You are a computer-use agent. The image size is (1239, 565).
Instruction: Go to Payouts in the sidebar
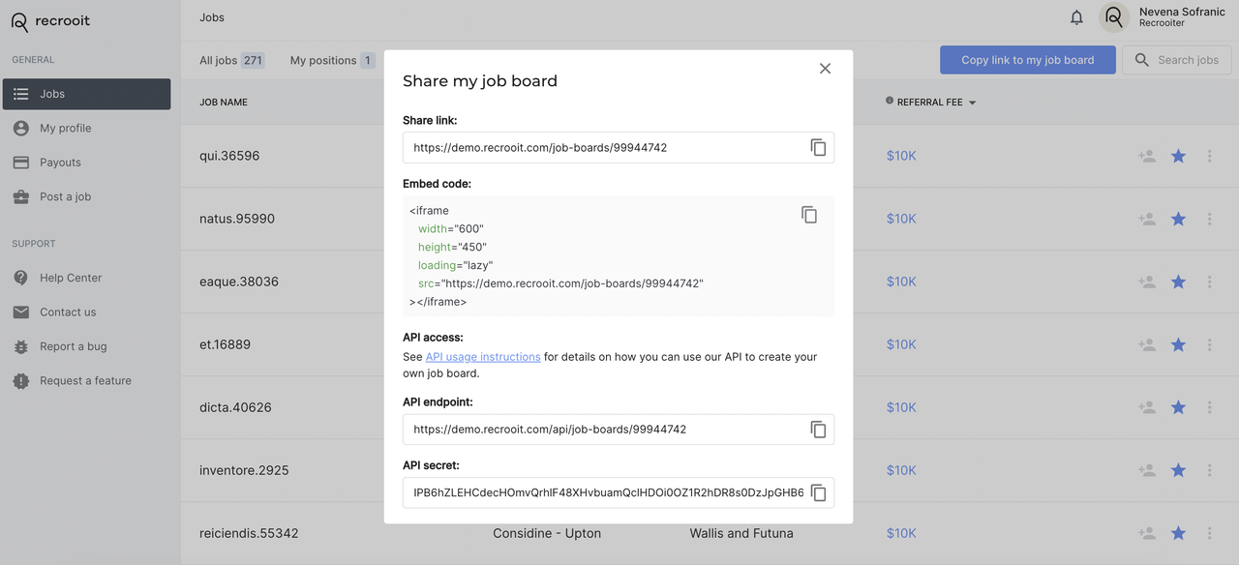point(60,163)
